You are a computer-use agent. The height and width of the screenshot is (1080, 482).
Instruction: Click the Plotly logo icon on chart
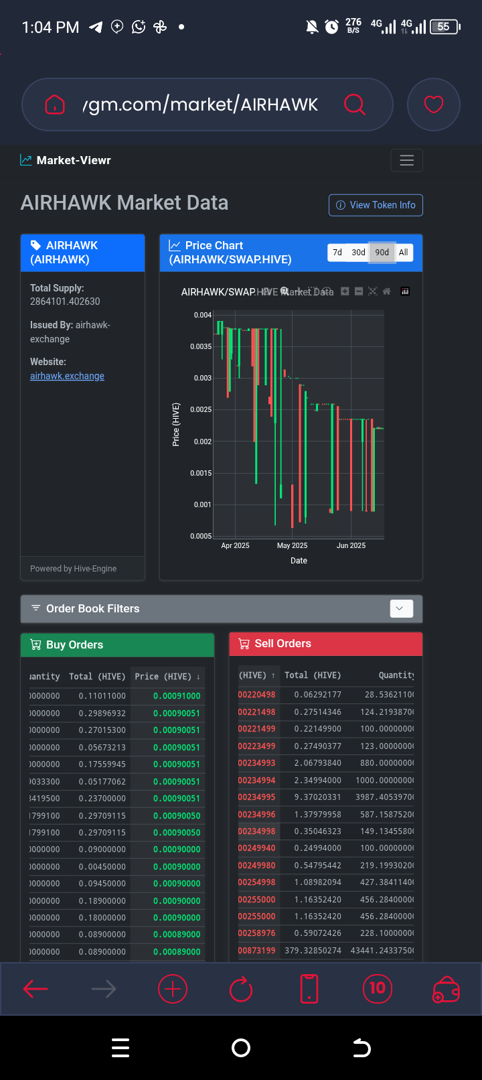tap(405, 291)
